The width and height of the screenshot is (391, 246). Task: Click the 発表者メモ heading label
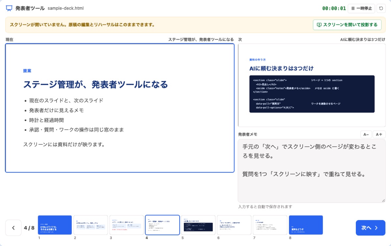[248, 134]
